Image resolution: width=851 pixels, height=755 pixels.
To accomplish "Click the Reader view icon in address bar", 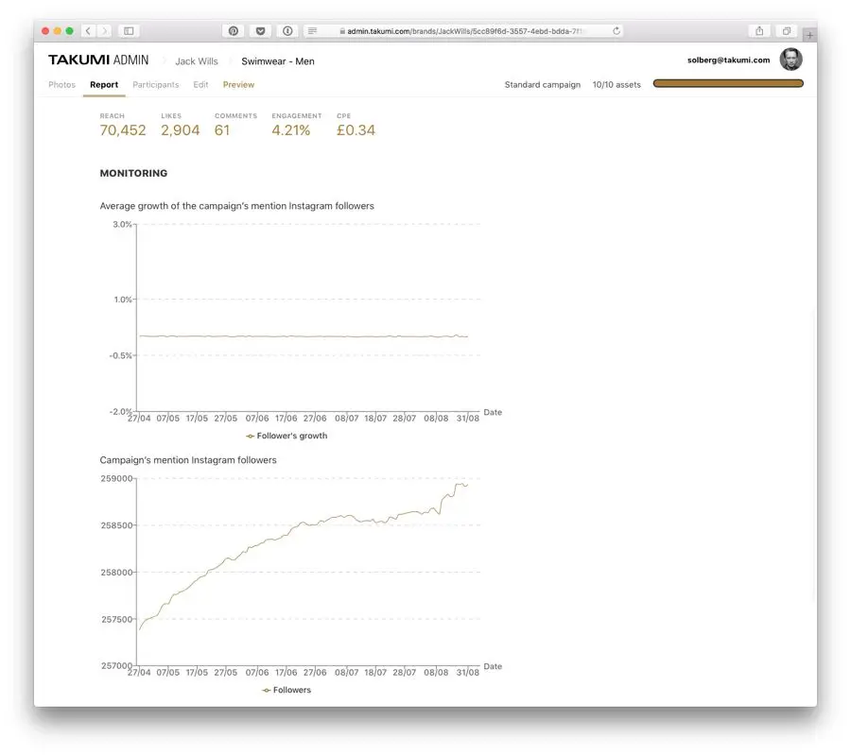I will click(x=313, y=31).
